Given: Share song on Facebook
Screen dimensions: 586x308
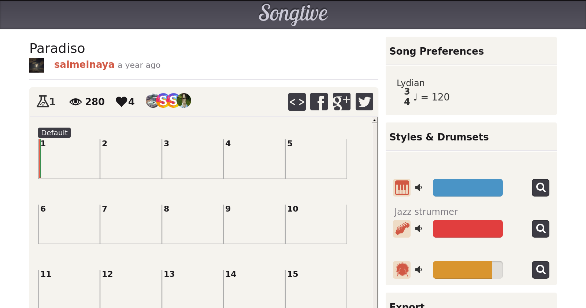Looking at the screenshot, I should click(319, 102).
